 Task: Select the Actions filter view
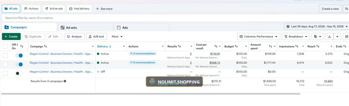31,9
